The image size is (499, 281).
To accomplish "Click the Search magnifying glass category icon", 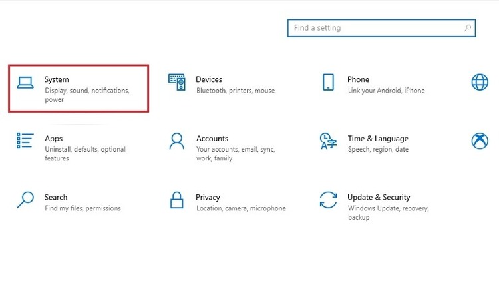I will (25, 199).
